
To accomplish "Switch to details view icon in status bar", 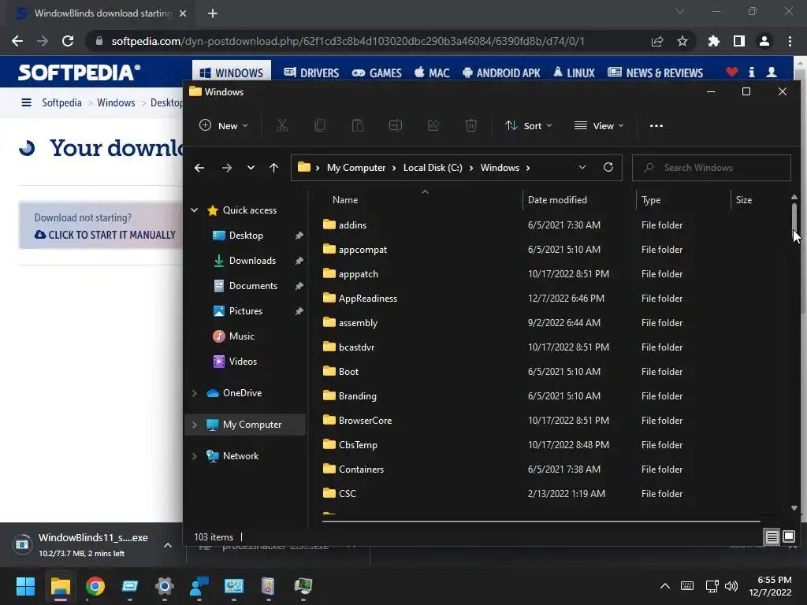I will point(772,537).
